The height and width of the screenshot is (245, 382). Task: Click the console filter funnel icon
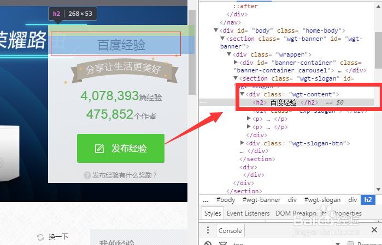(222, 243)
